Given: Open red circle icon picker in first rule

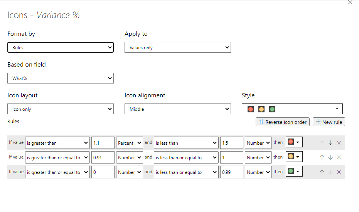Looking at the screenshot, I should (294, 142).
